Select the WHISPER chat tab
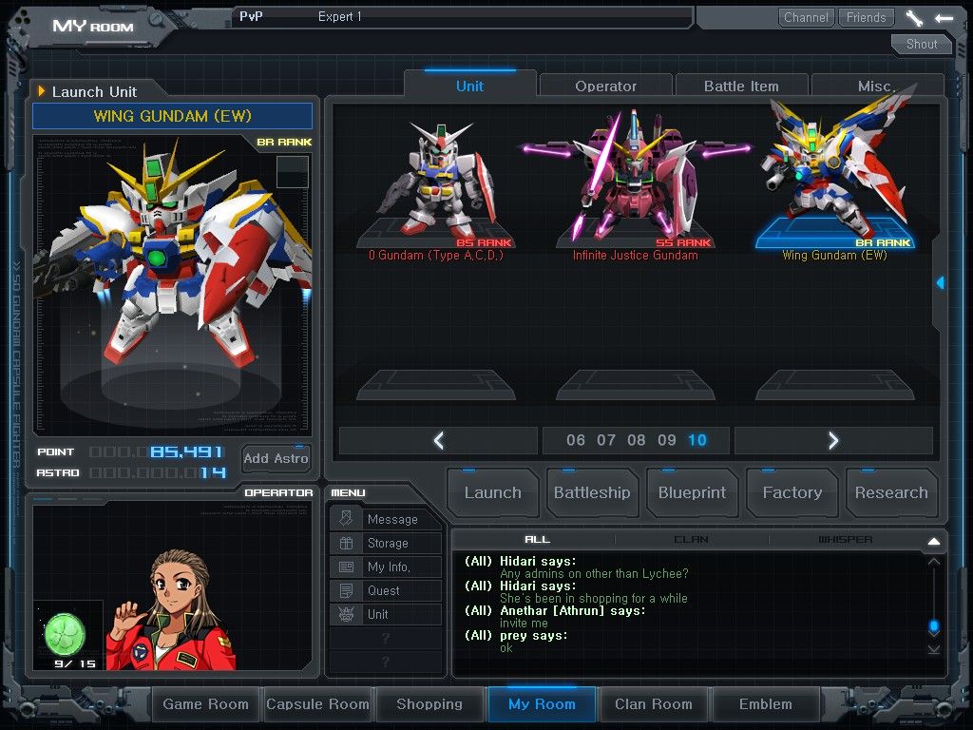The width and height of the screenshot is (973, 730). [x=845, y=540]
